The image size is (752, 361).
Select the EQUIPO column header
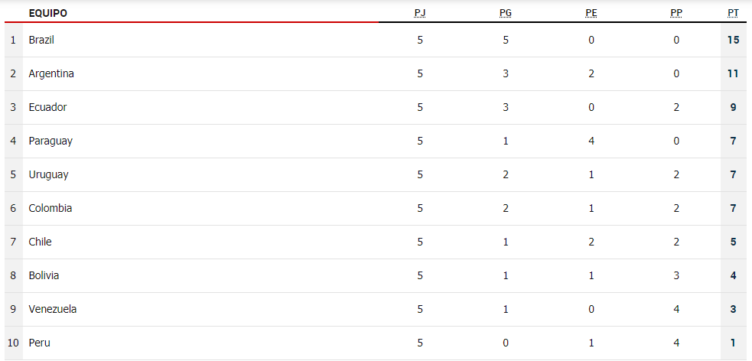point(48,14)
